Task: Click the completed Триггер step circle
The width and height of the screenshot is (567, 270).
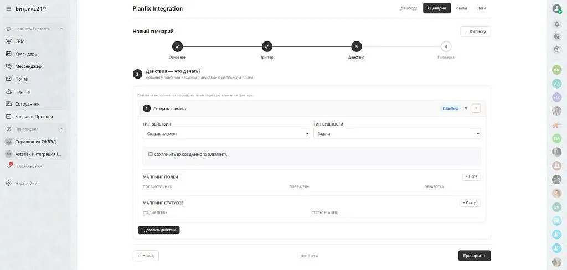Action: pos(267,46)
